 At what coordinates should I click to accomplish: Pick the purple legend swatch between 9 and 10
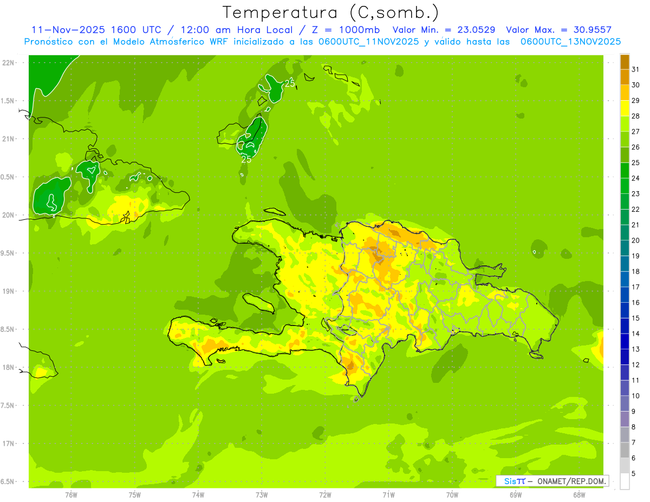click(x=625, y=403)
